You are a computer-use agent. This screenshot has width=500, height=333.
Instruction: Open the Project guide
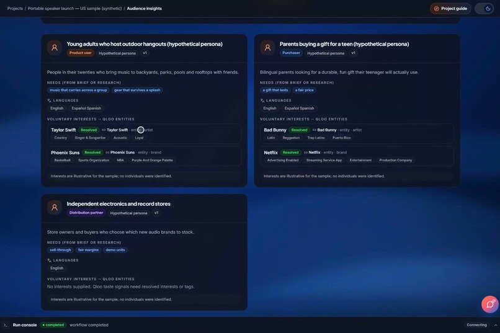tap(450, 9)
